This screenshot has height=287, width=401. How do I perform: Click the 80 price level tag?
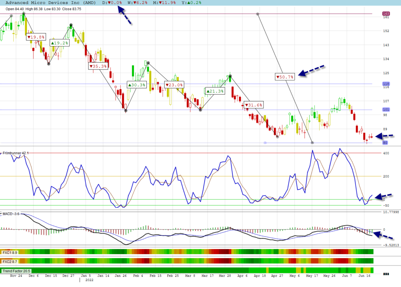[385, 143]
